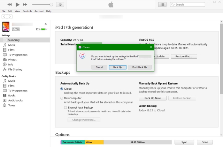
Task: Click the scrollbar down arrow
Action: click(221, 135)
